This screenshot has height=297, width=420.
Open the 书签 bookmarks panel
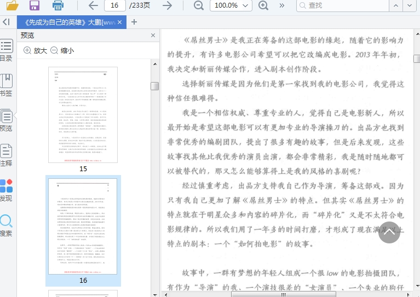[6, 85]
